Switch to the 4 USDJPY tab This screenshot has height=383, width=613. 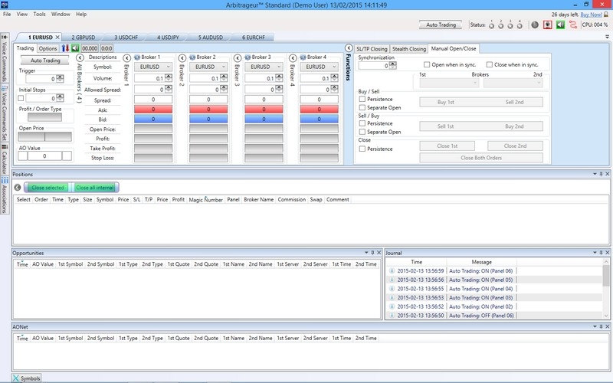pyautogui.click(x=168, y=37)
